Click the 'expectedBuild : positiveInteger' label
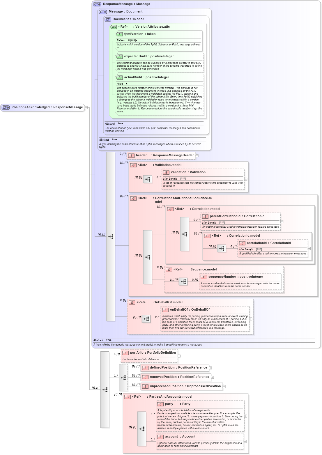The width and height of the screenshot is (322, 455). click(149, 56)
